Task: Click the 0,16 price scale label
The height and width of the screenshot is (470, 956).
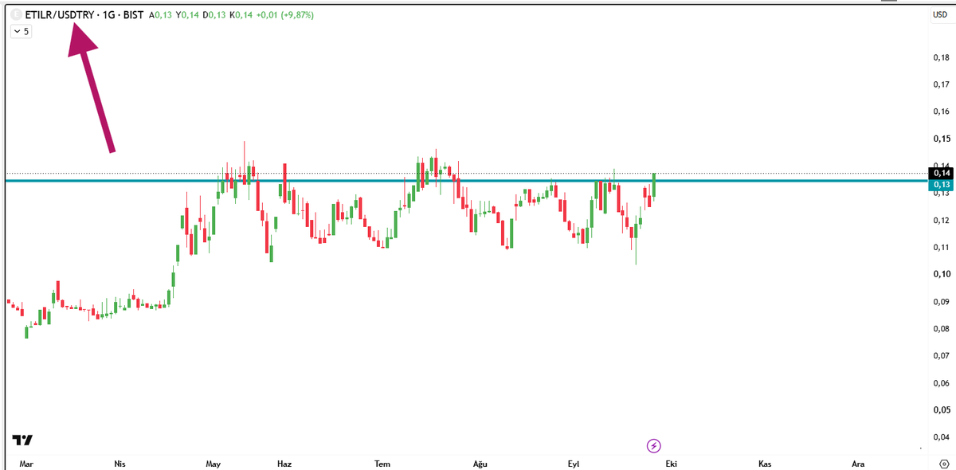Action: [941, 112]
